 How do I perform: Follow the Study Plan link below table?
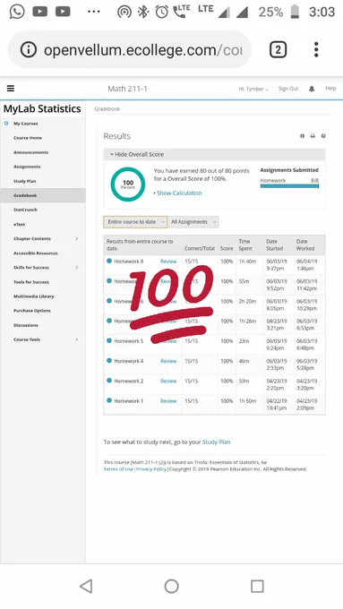click(217, 442)
